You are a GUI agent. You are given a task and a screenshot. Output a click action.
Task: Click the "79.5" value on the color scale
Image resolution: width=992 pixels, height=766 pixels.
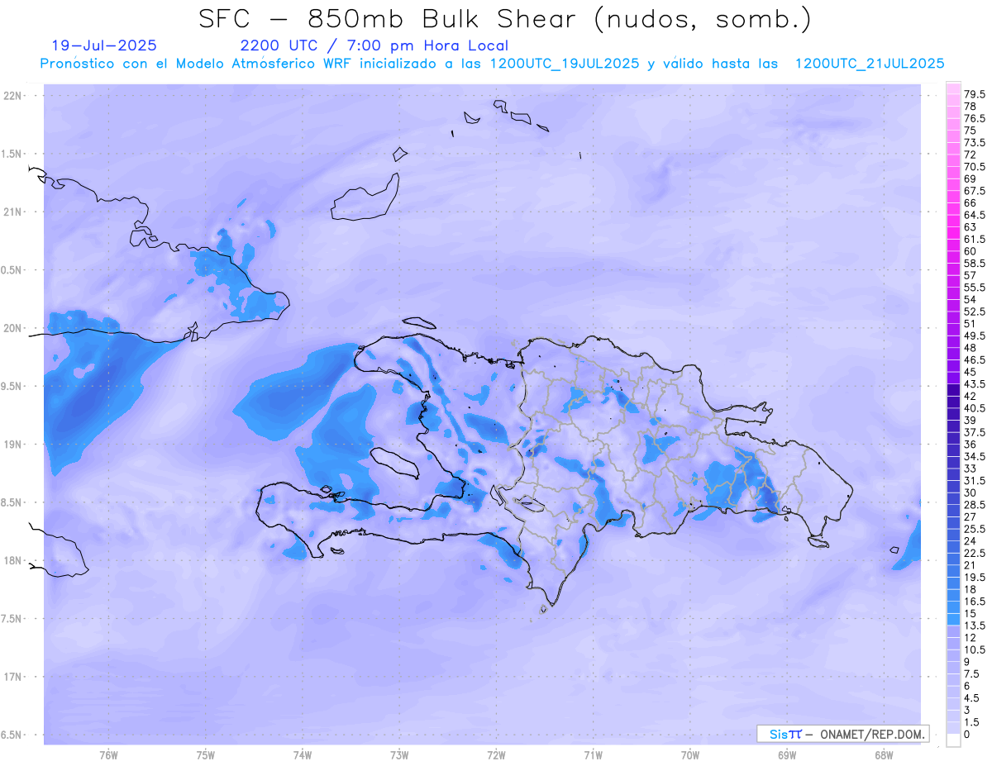[975, 95]
